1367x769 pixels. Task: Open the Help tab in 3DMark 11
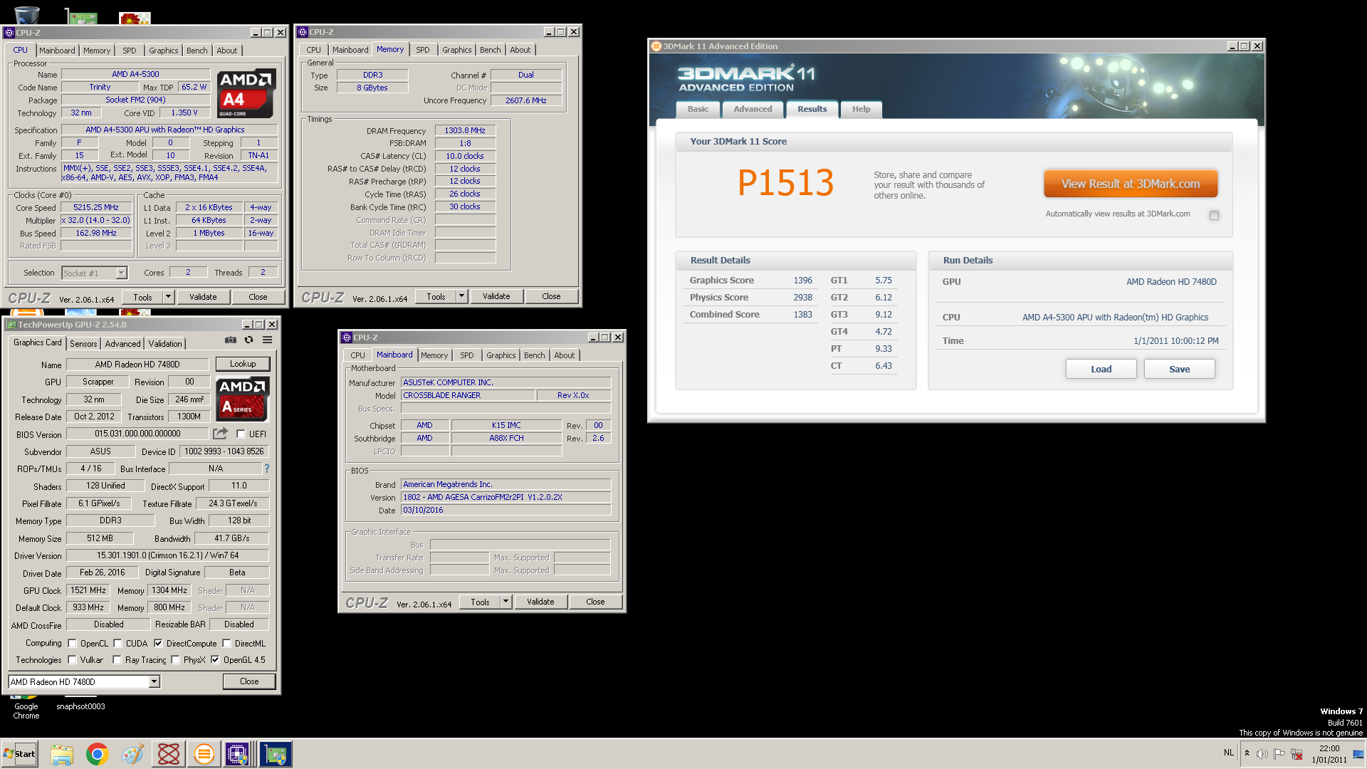click(x=861, y=109)
